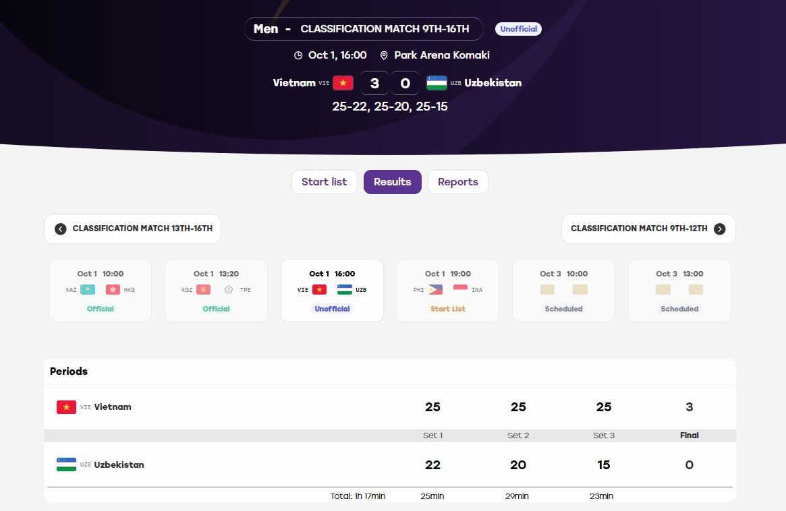Click the Uzbekistan flag in match header
786x511 pixels.
(437, 83)
